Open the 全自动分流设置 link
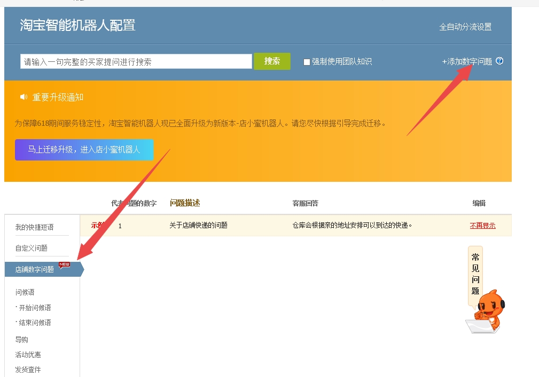The image size is (539, 377). 465,27
